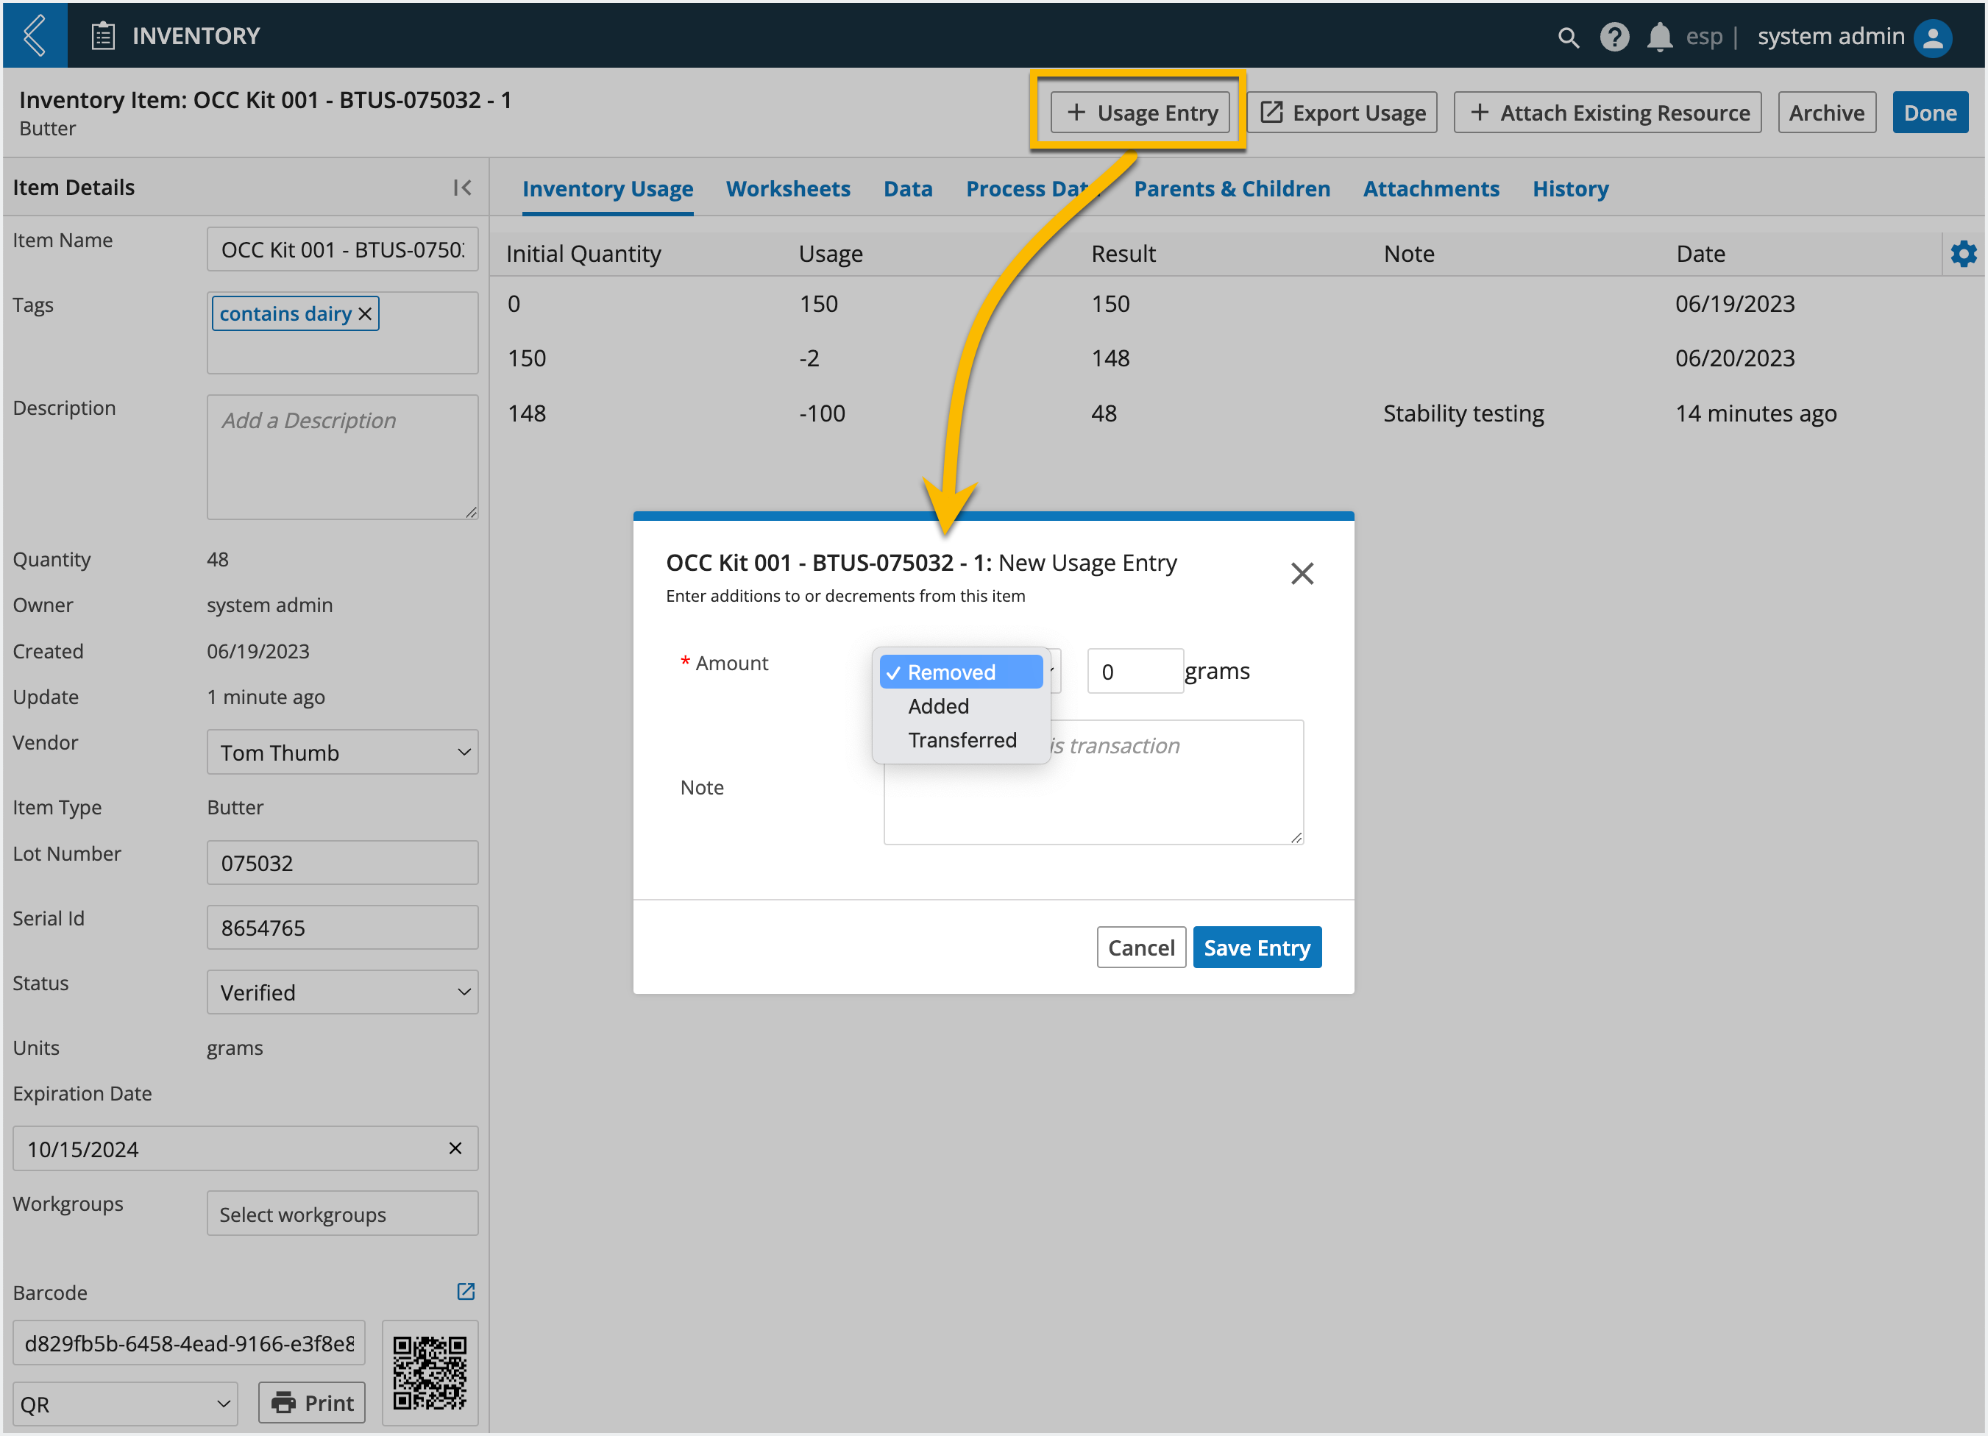Sort by Usage column header
This screenshot has width=1988, height=1436.
click(831, 255)
